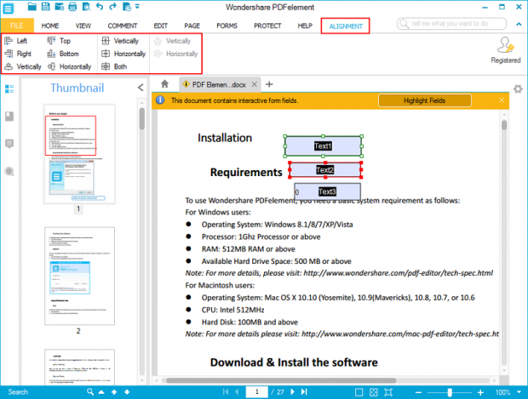Select page 1 thumbnail
528x399 pixels.
[79, 154]
